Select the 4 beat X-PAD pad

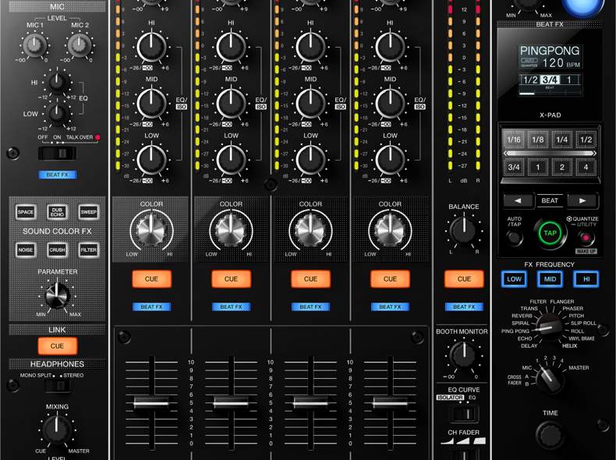pos(586,167)
